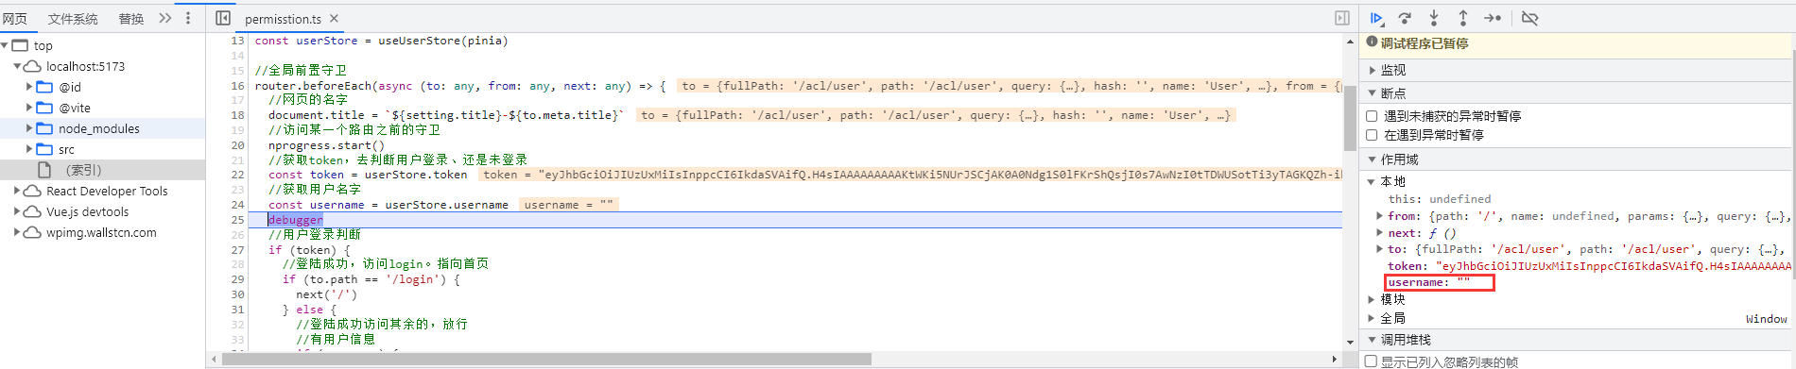Switch to the 文件系统 tab
The height and width of the screenshot is (369, 1796).
pyautogui.click(x=73, y=19)
